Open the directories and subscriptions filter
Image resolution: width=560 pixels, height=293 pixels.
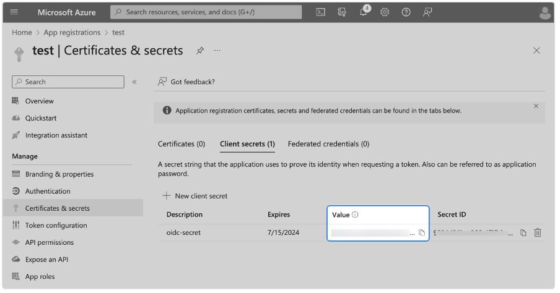pos(342,12)
